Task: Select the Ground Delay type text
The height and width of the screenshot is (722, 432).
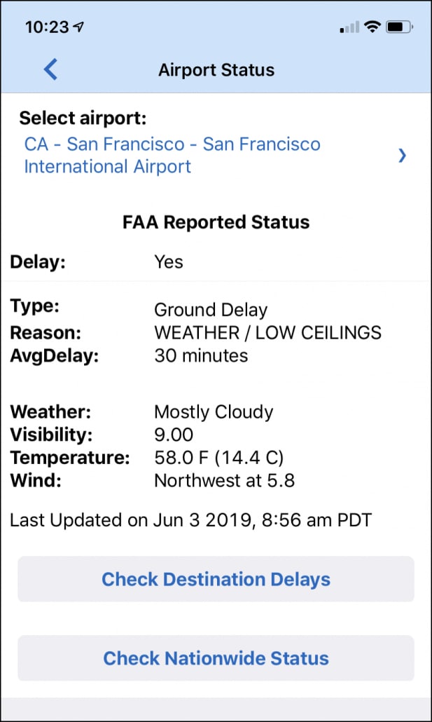Action: click(211, 309)
